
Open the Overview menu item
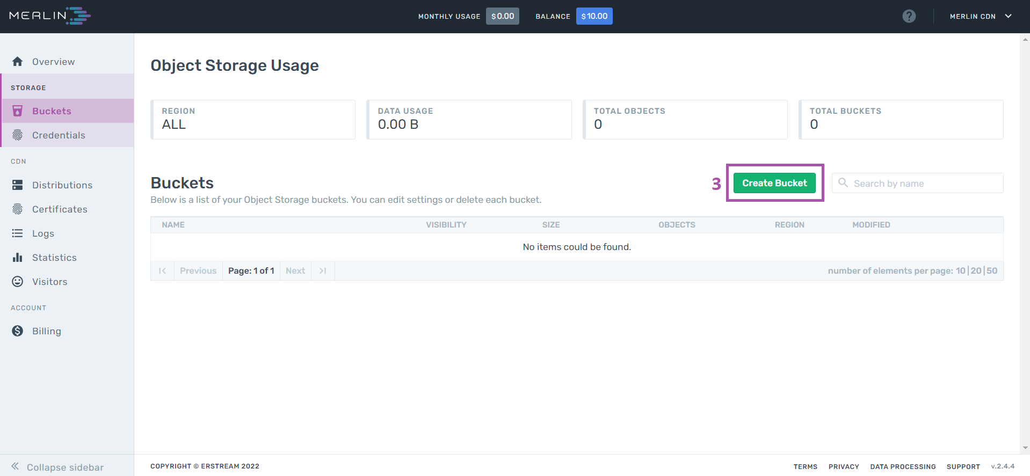point(67,62)
